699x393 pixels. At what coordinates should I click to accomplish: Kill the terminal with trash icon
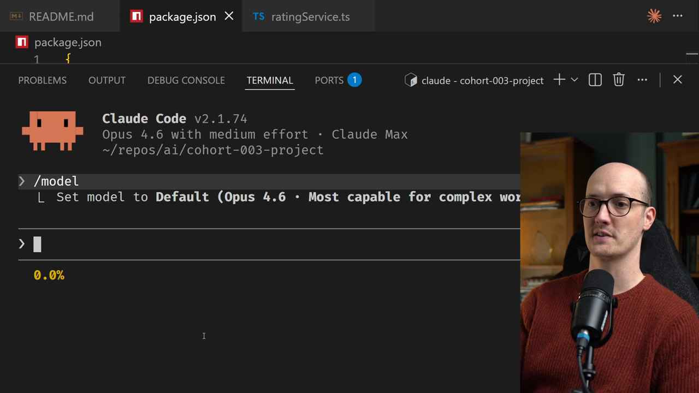(619, 80)
